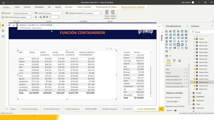Click the Buscar fields search box
This screenshot has height=120, width=214.
click(202, 32)
